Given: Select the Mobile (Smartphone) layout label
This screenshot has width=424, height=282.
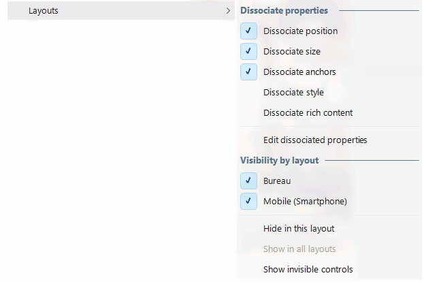Looking at the screenshot, I should pos(305,202).
